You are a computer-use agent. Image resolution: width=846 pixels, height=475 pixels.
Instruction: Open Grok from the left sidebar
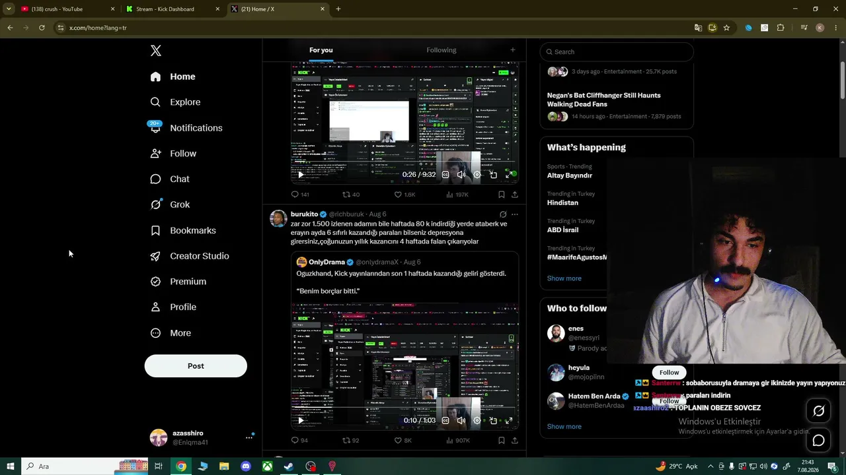[170, 205]
